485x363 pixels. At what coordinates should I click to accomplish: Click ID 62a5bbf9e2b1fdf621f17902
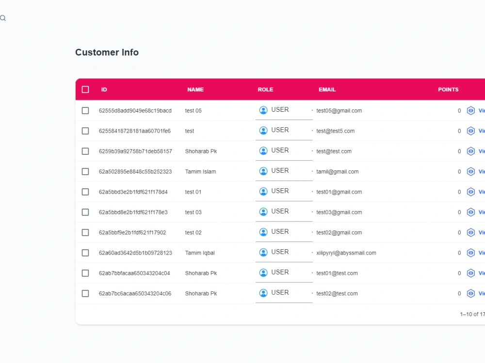[132, 232]
